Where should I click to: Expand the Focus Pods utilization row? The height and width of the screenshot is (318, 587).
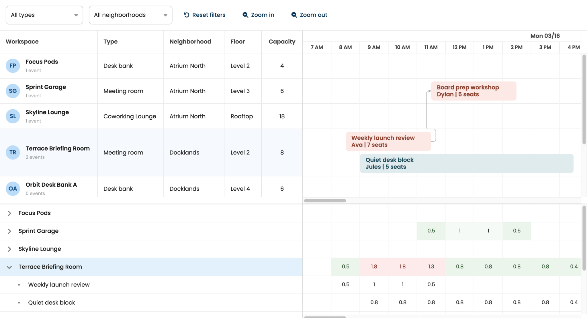tap(9, 213)
